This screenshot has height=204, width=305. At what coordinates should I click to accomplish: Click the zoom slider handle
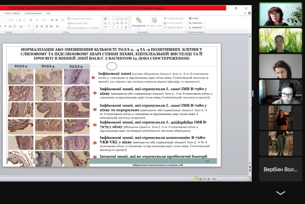click(230, 179)
